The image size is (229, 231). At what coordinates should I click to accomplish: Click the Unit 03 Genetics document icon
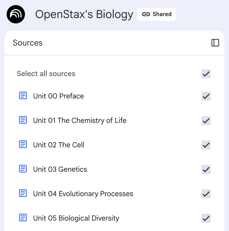[x=23, y=169]
